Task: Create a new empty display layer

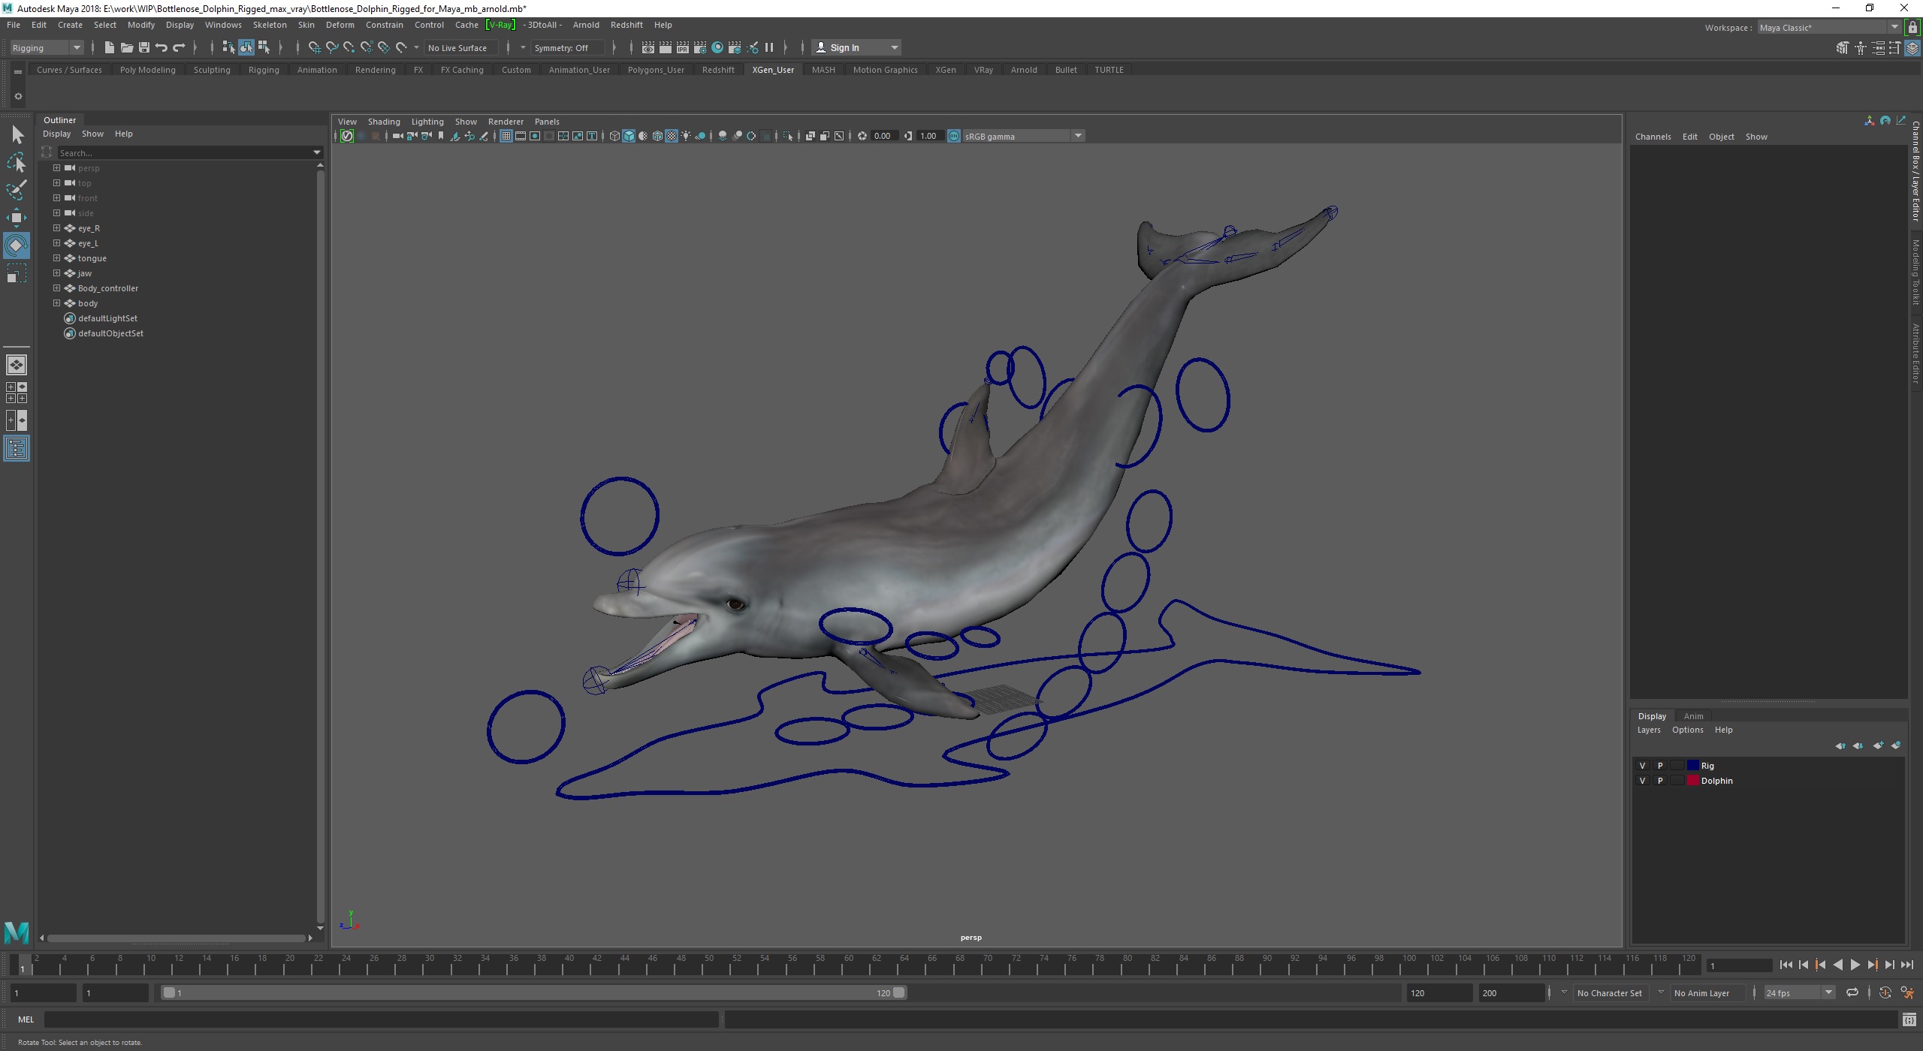Action: (x=1878, y=745)
